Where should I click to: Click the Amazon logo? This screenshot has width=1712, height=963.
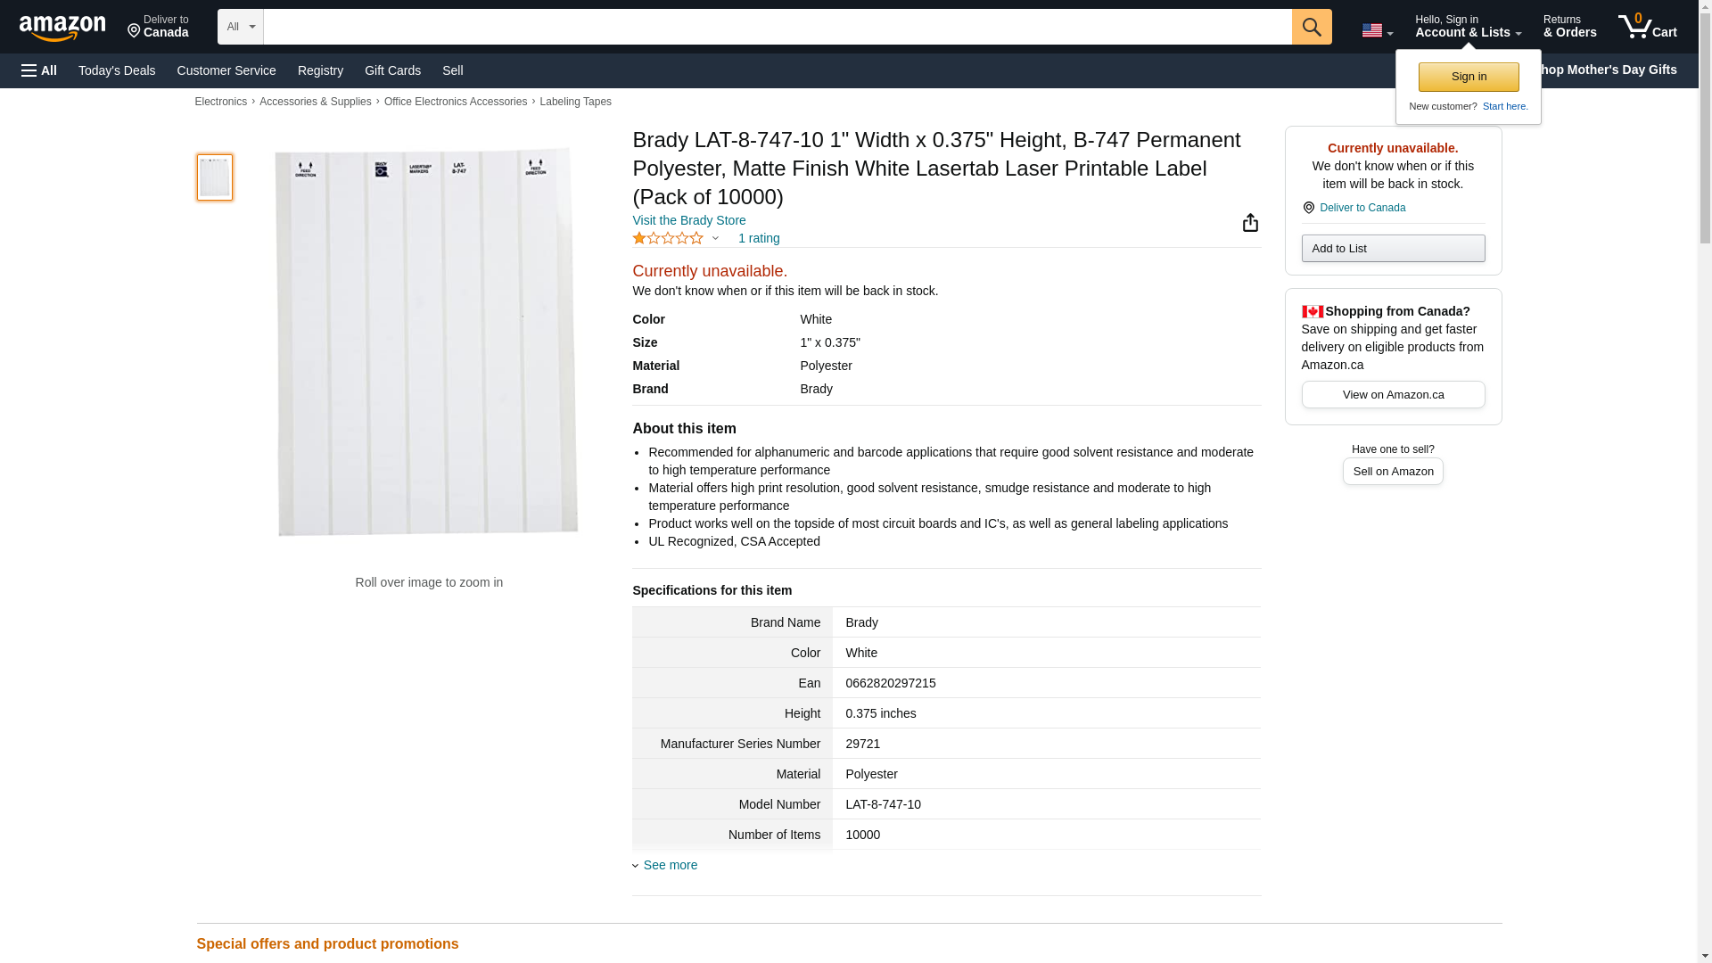click(62, 28)
